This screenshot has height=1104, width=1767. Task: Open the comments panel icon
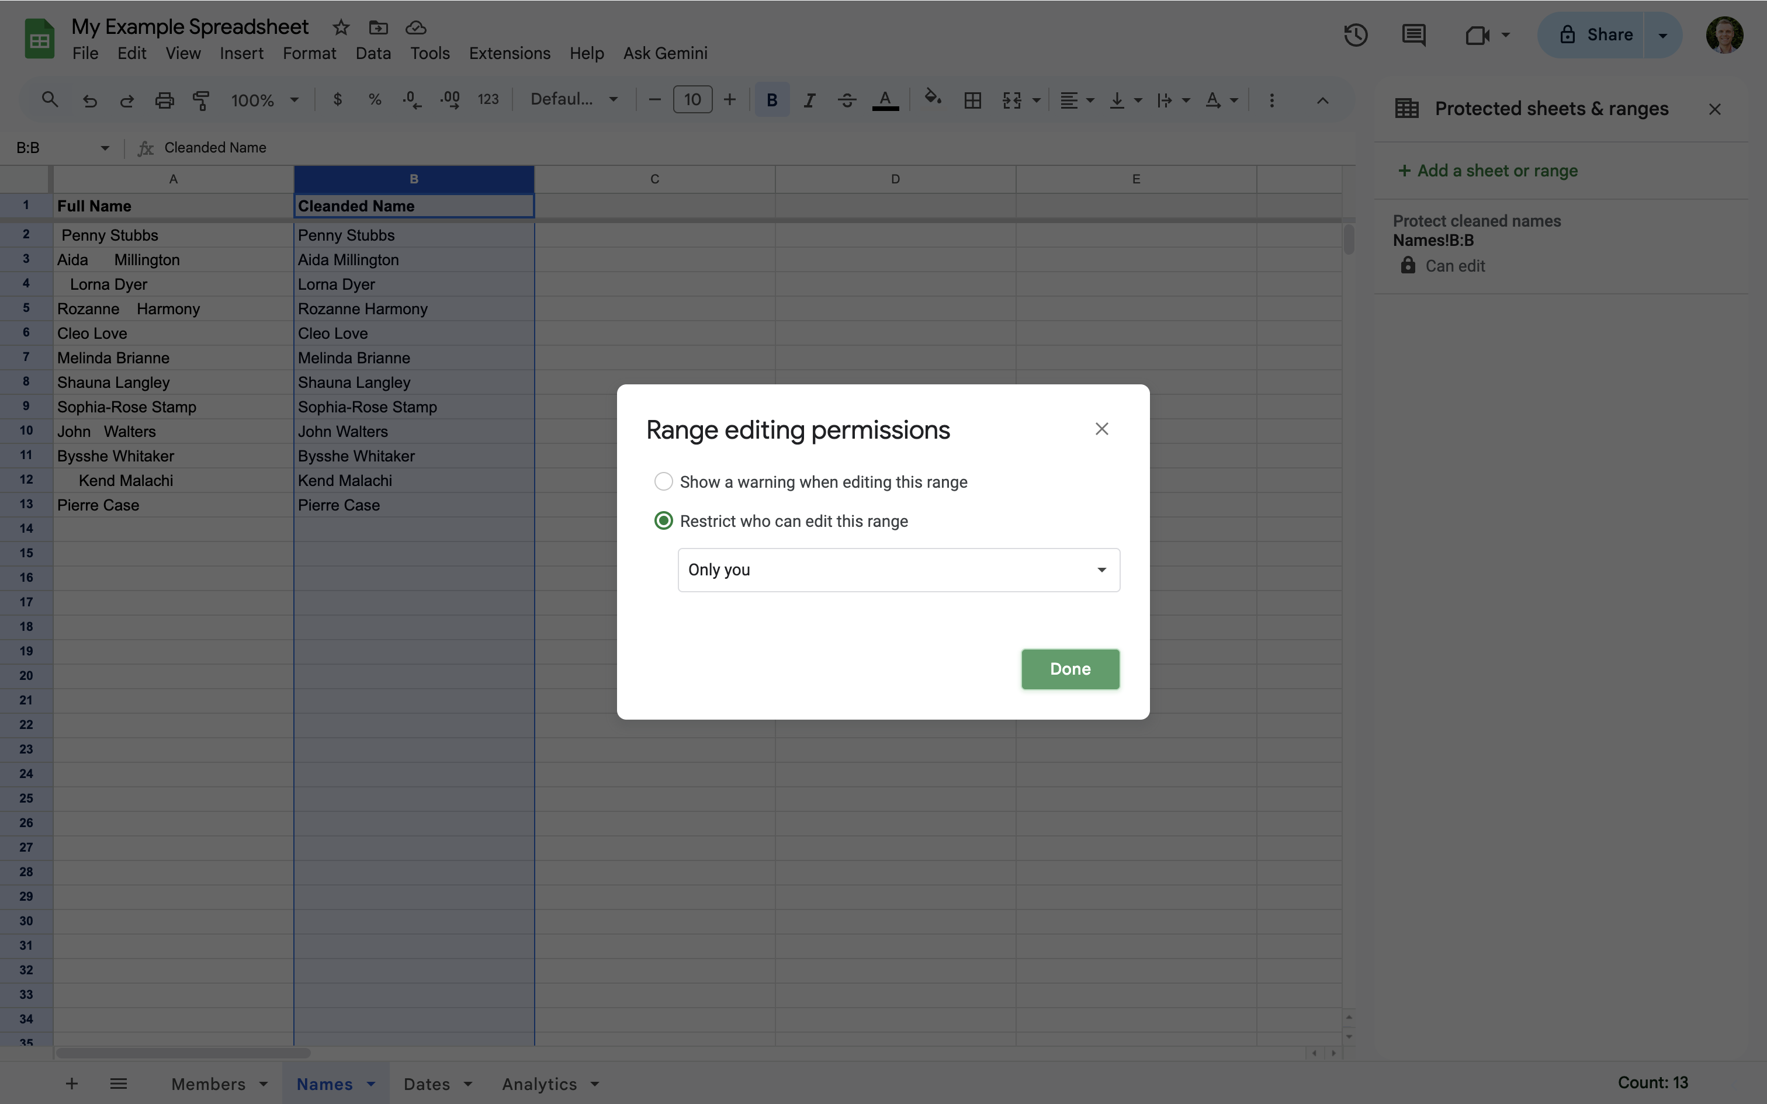1413,35
